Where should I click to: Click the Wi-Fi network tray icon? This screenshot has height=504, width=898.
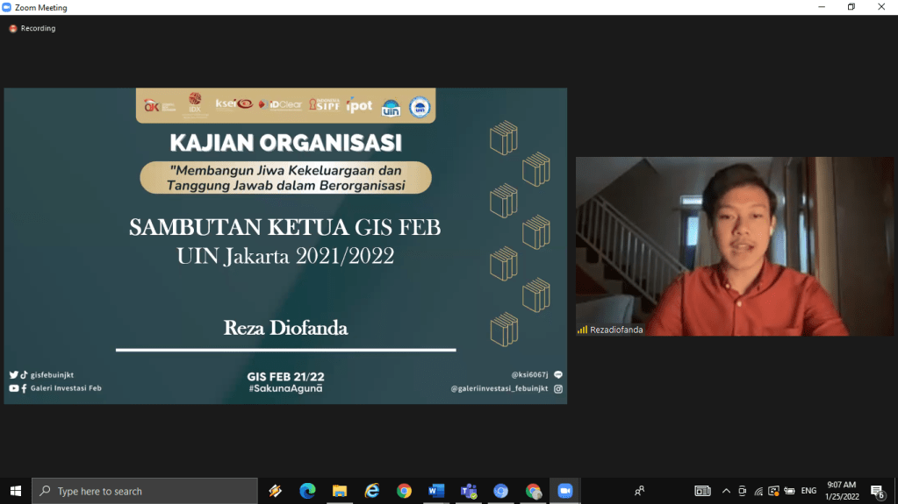758,491
